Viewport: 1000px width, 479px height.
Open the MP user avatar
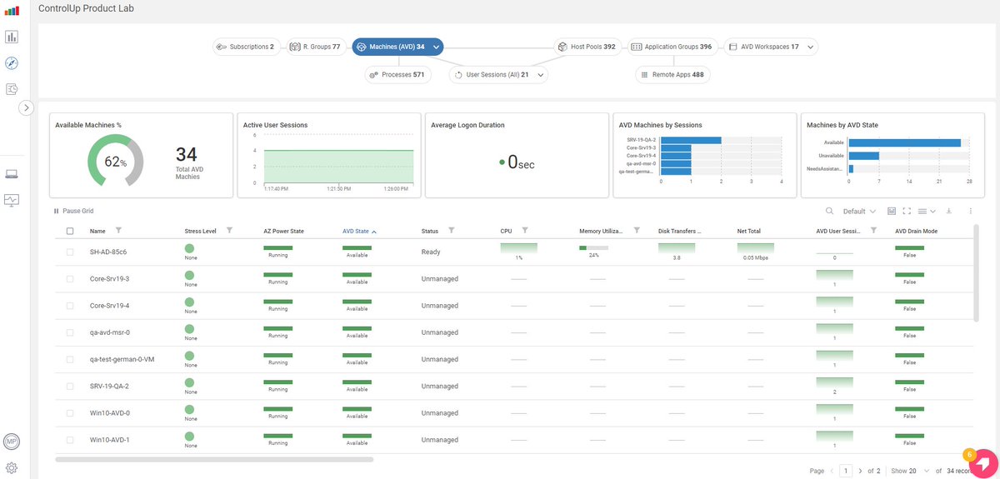pyautogui.click(x=12, y=442)
